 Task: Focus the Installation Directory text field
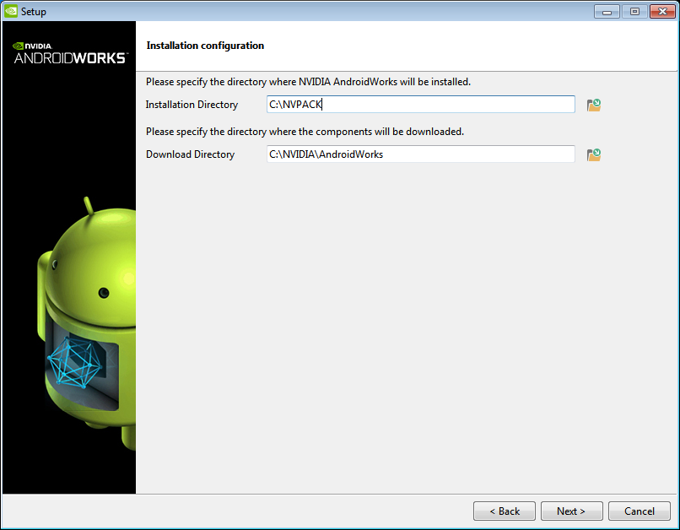pyautogui.click(x=421, y=105)
